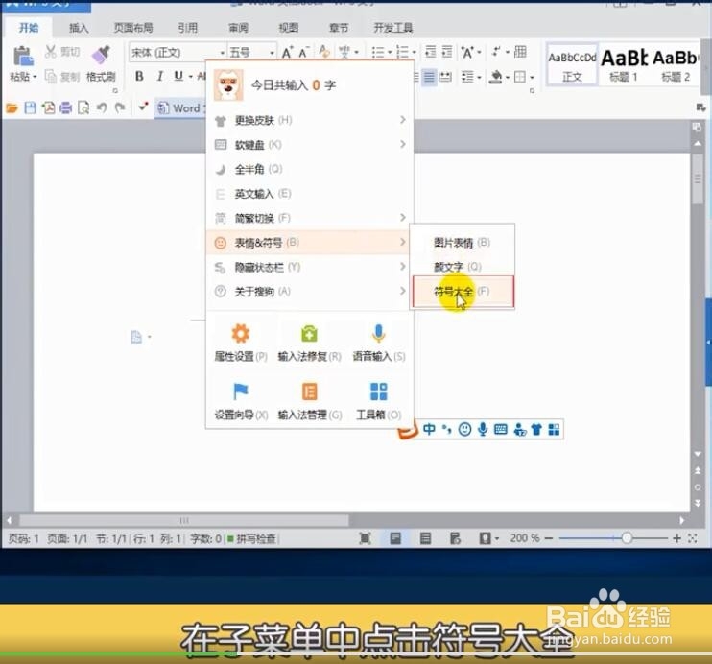Viewport: 712px width, 664px height.
Task: Open 属性设置 from Sogou menu
Action: point(241,343)
